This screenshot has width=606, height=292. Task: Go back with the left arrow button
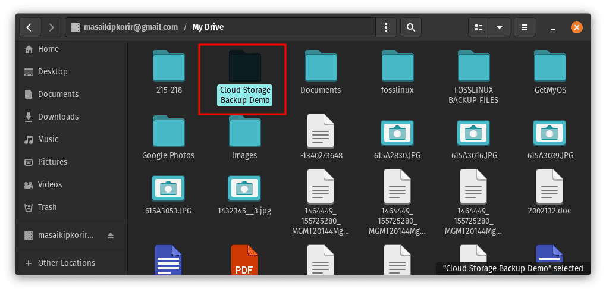tap(29, 27)
